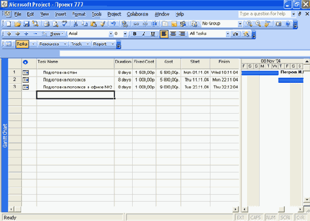Click the File Search icon
The image size is (310, 221).
coord(35,24)
